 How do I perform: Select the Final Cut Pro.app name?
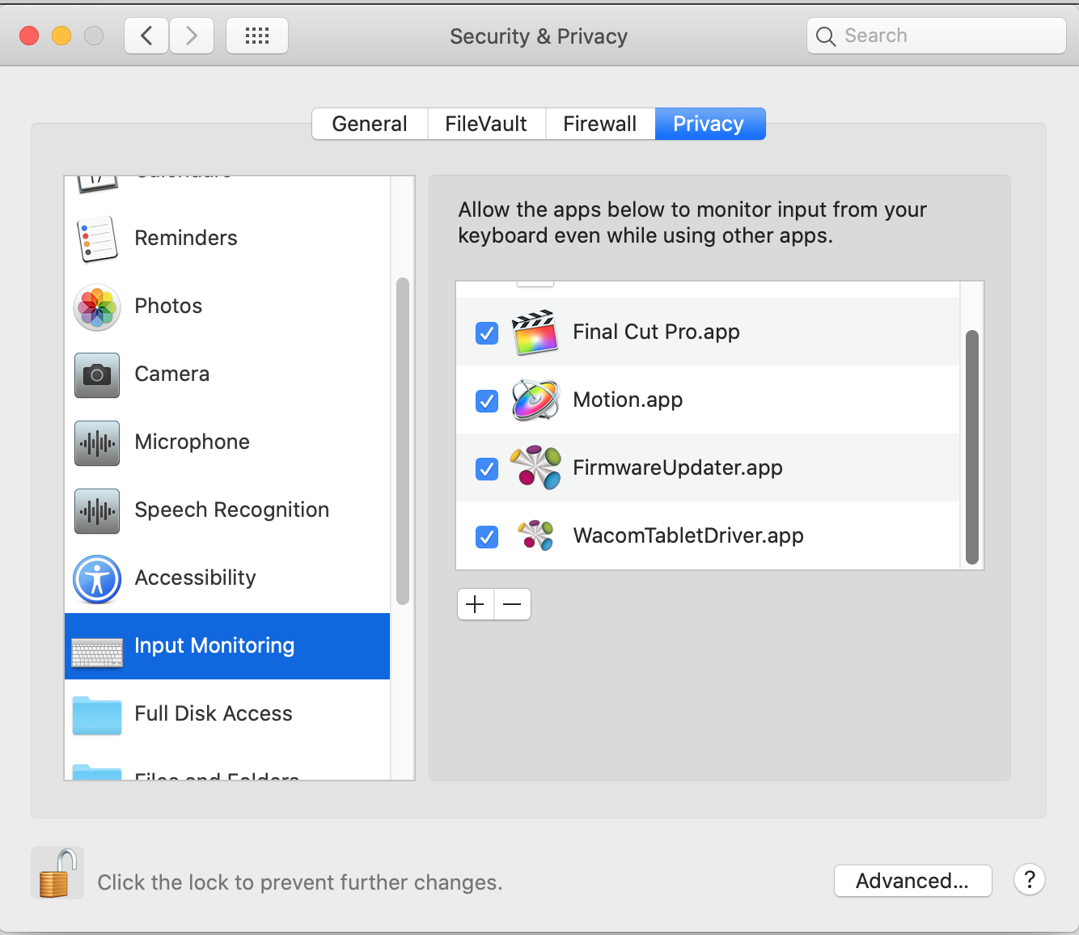coord(656,332)
